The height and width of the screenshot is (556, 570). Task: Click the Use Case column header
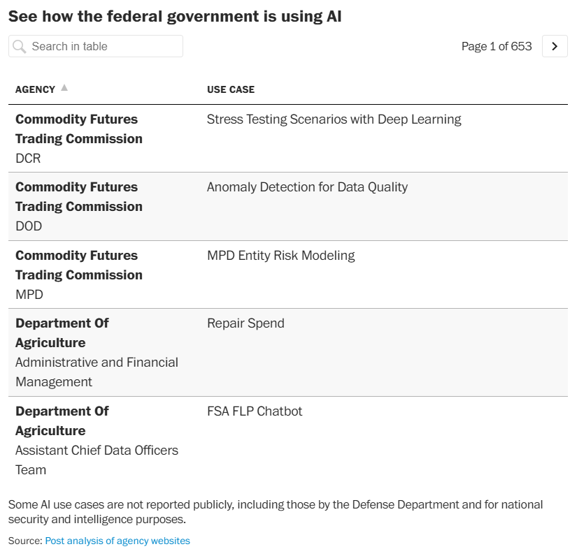click(231, 89)
